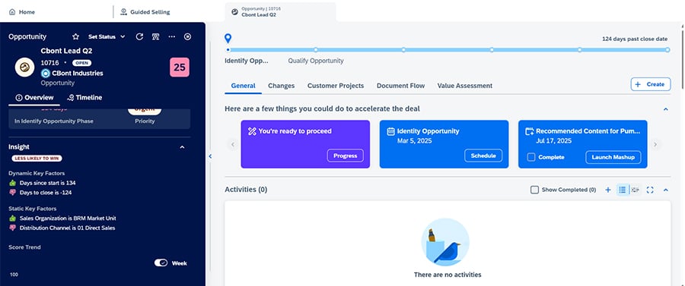Open the team view icon next to Refresh
This screenshot has width=685, height=286.
pyautogui.click(x=155, y=36)
